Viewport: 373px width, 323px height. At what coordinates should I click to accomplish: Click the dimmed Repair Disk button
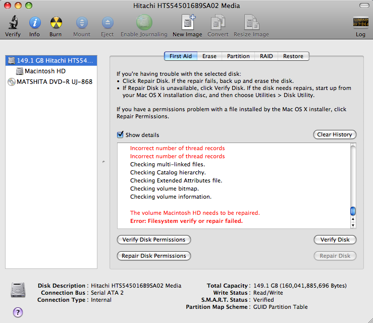pyautogui.click(x=335, y=256)
